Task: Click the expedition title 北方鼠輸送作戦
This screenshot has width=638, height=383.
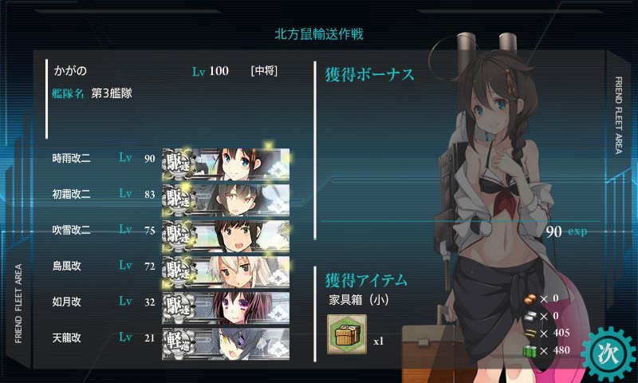Action: [318, 34]
